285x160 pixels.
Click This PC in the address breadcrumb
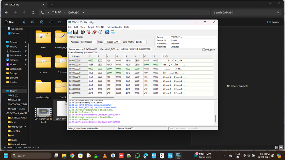56,13
